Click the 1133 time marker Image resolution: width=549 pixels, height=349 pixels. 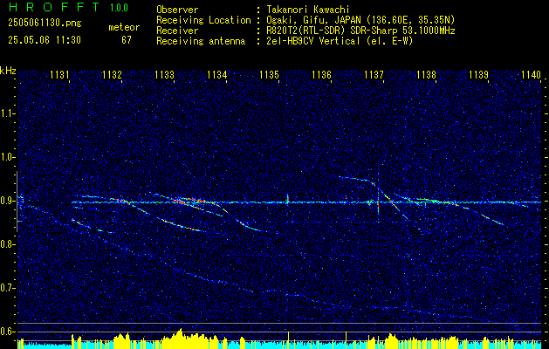click(x=165, y=74)
